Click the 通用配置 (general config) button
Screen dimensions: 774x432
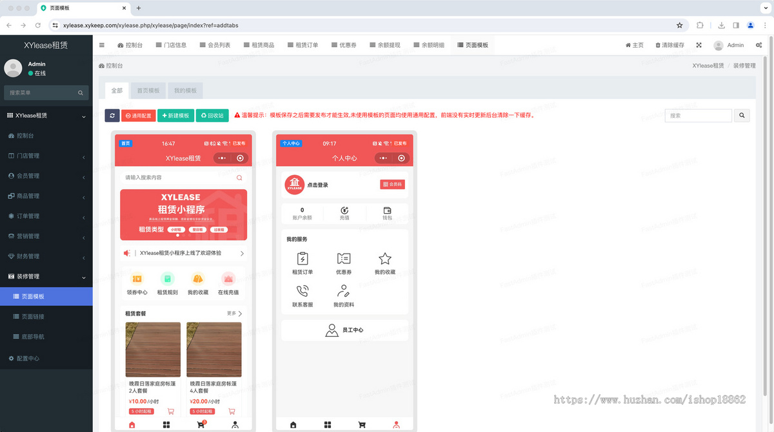(137, 115)
